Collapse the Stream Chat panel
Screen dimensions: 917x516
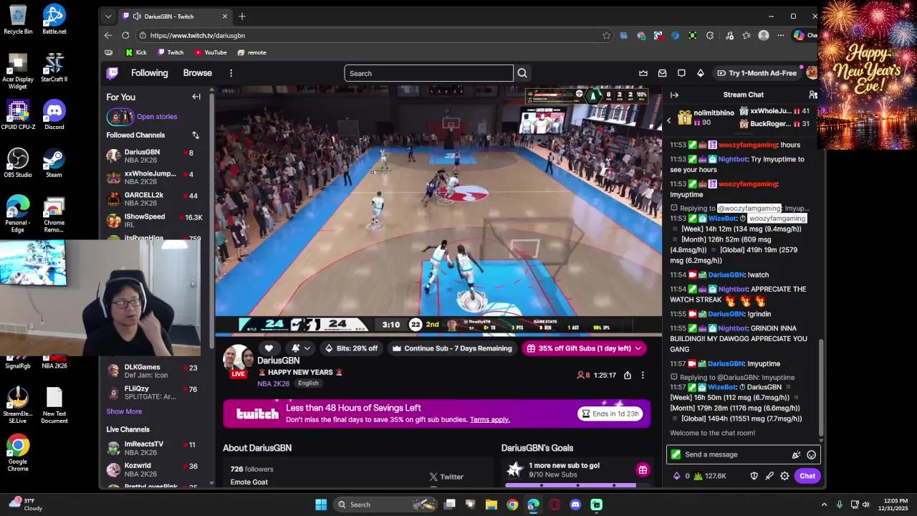674,95
